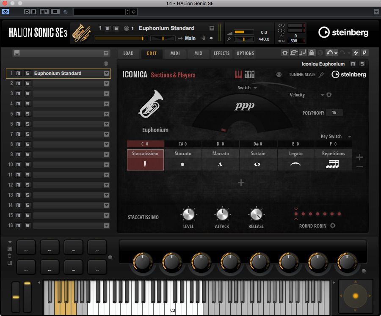Click the tuning scale wrench icon
This screenshot has width=381, height=316.
(321, 74)
